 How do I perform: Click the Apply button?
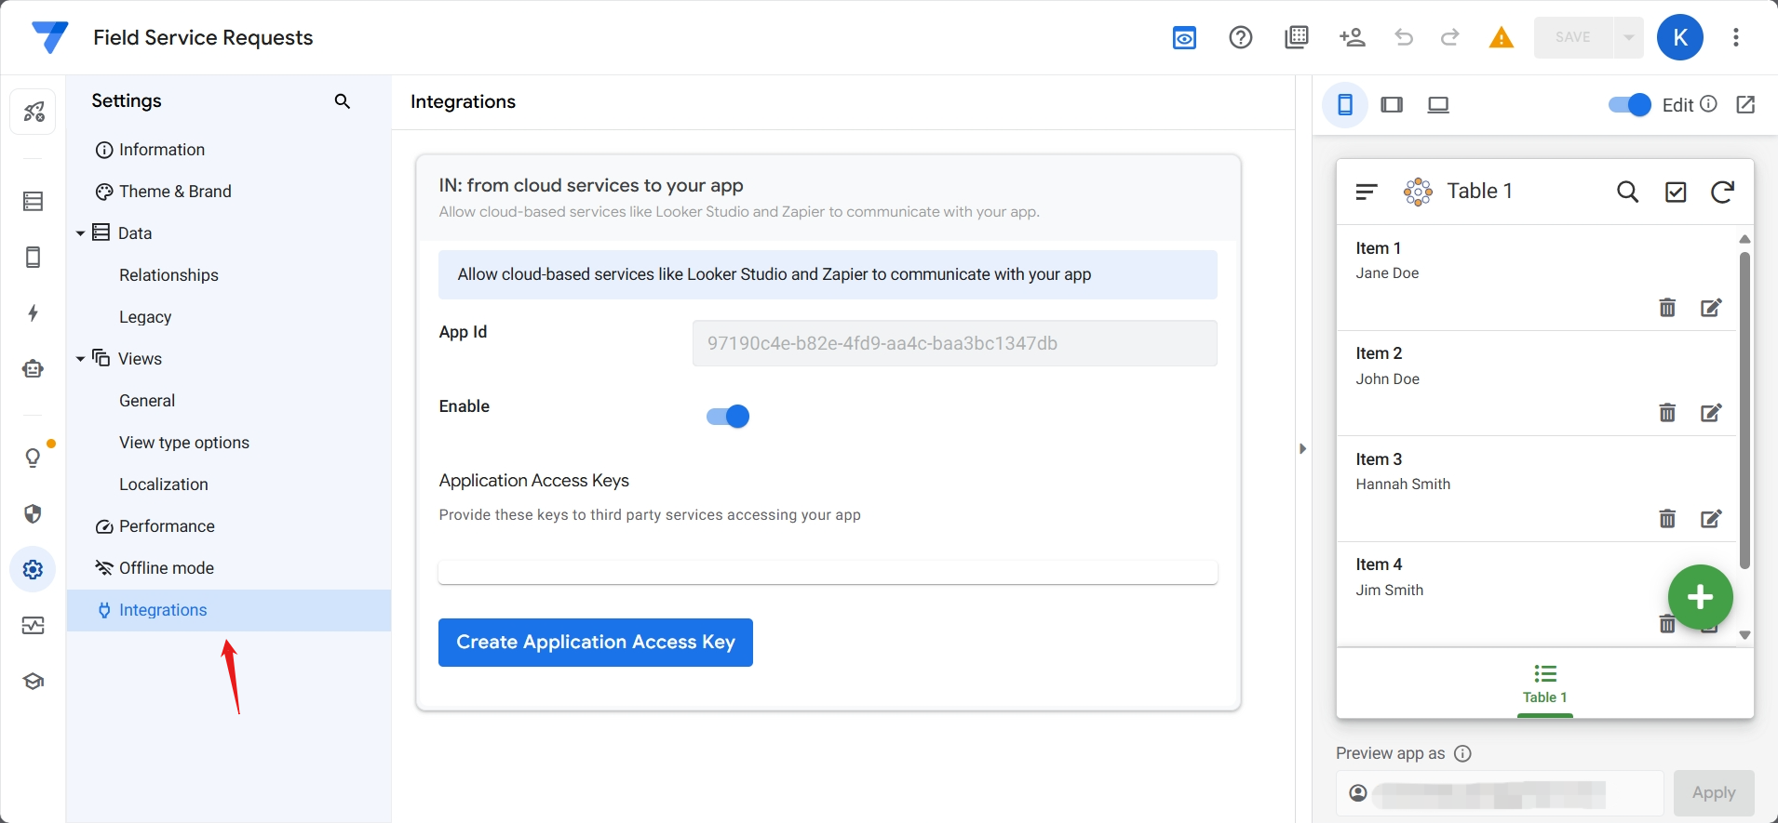[1714, 793]
